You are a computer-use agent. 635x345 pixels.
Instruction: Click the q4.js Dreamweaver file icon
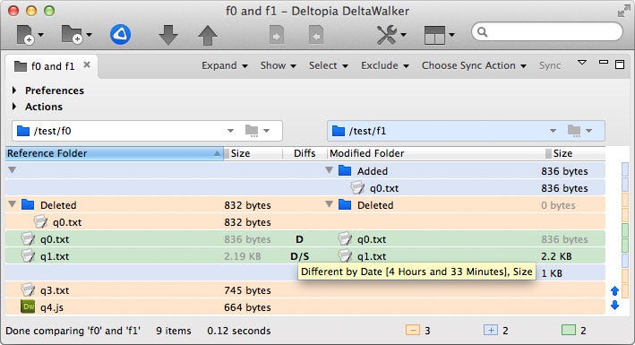tap(28, 306)
